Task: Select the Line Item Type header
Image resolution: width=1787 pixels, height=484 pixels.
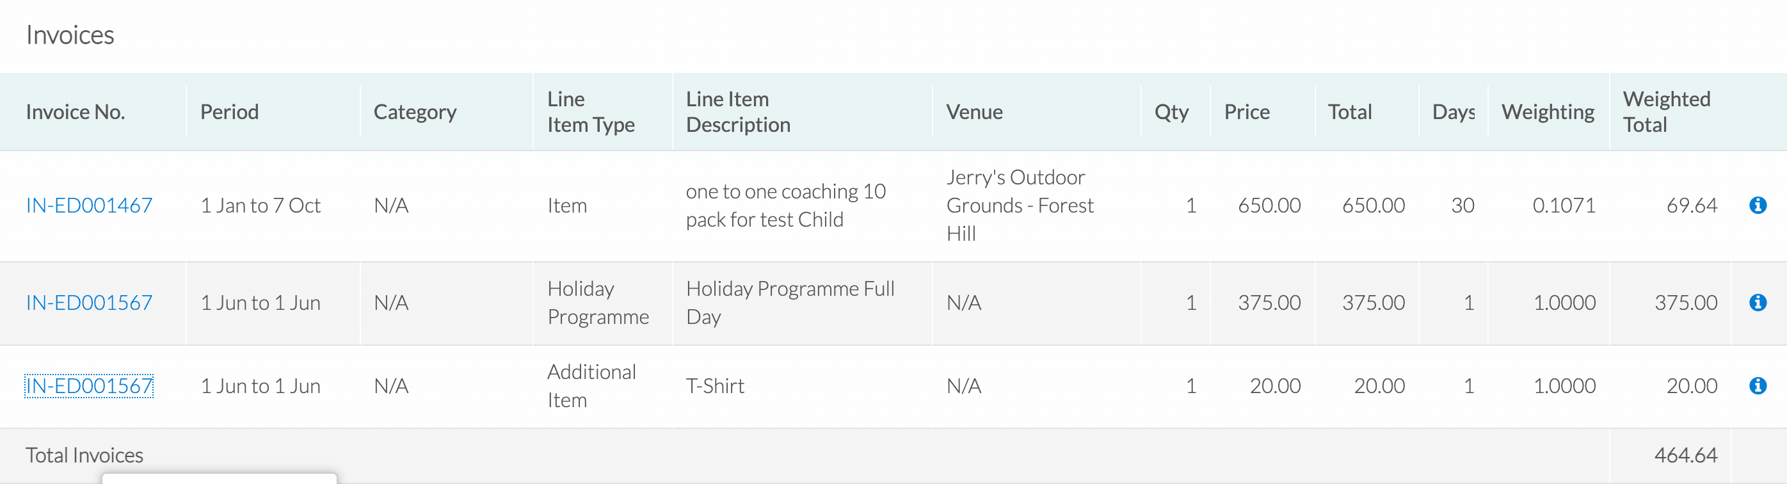Action: click(x=590, y=111)
